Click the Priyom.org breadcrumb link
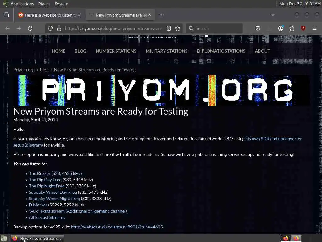 coord(24,70)
